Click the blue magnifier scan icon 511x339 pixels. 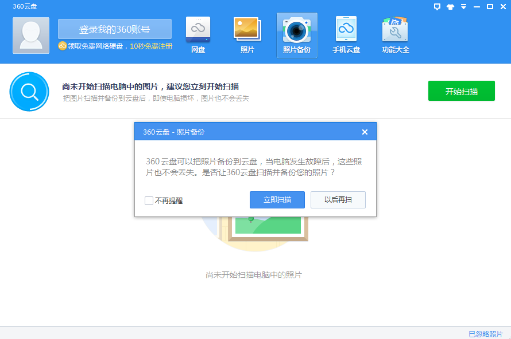coord(29,91)
